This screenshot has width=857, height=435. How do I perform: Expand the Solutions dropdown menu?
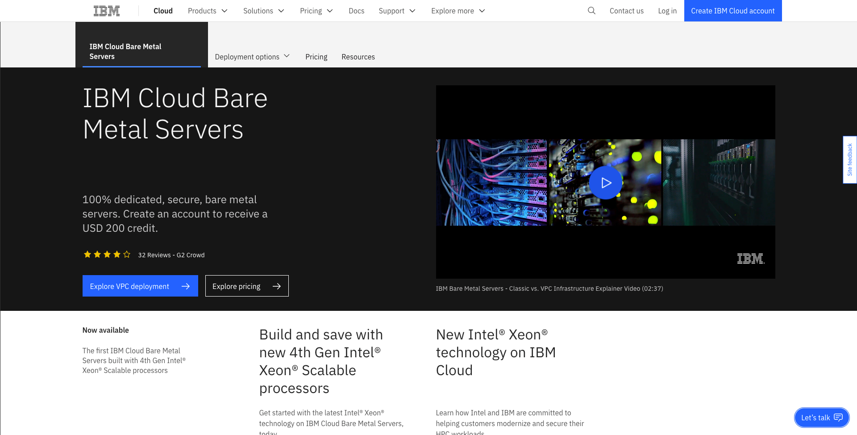coord(263,11)
